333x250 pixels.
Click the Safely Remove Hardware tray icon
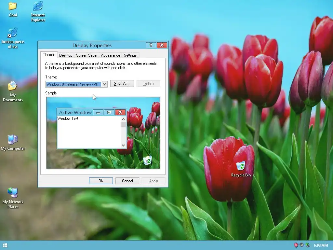click(308, 245)
